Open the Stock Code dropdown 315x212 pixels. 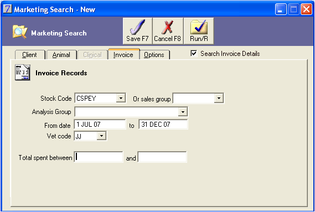coord(121,99)
